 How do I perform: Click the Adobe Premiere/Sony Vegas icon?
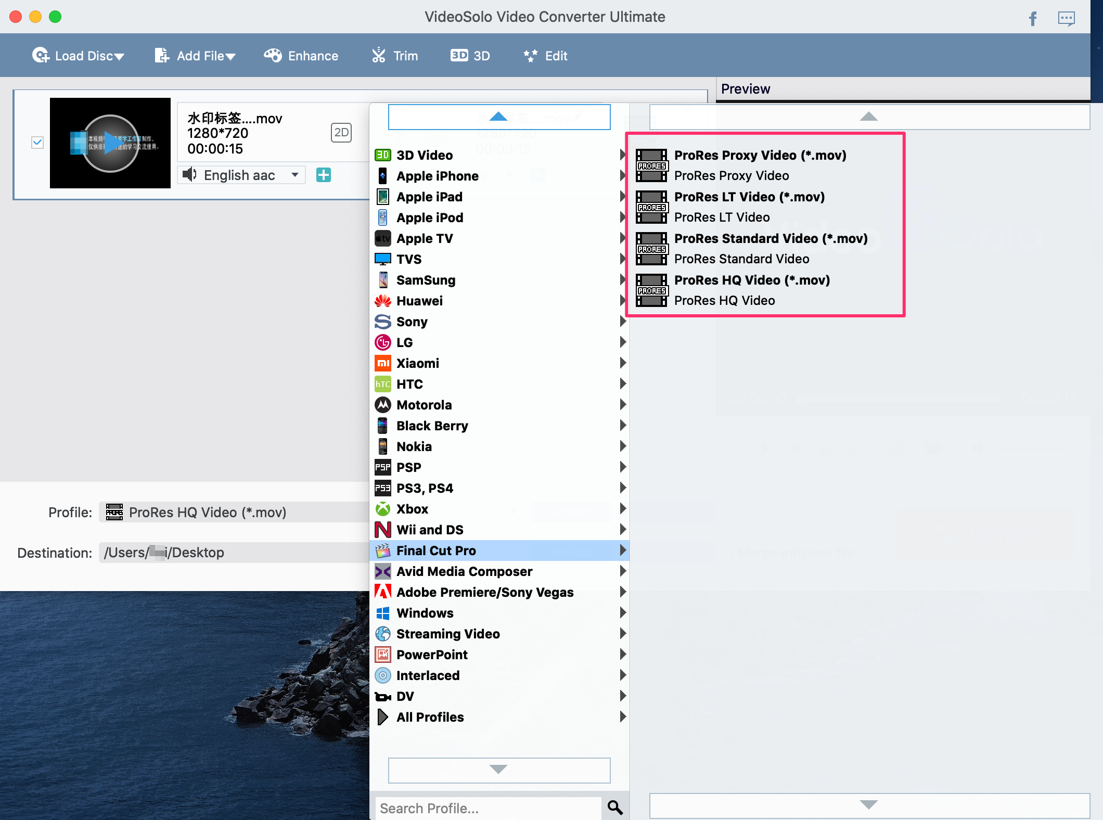[383, 592]
